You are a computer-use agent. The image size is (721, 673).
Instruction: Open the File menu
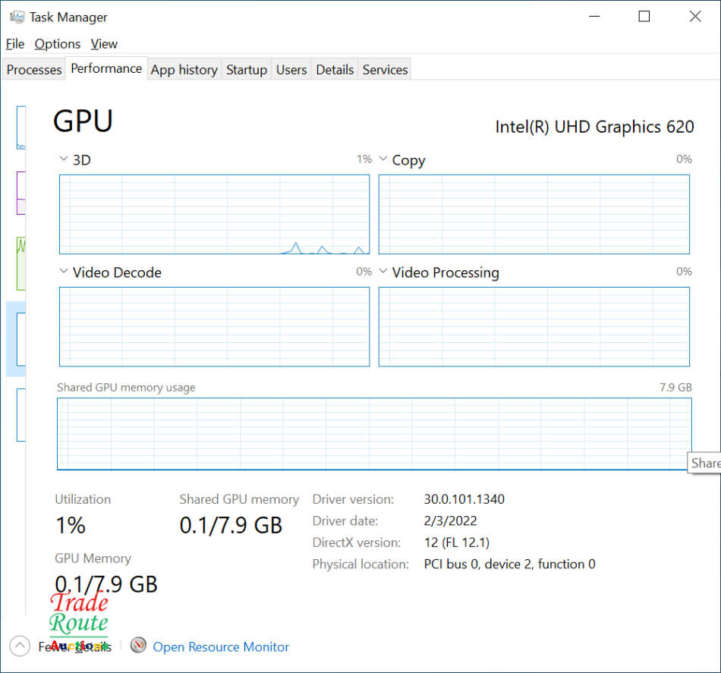pyautogui.click(x=15, y=44)
